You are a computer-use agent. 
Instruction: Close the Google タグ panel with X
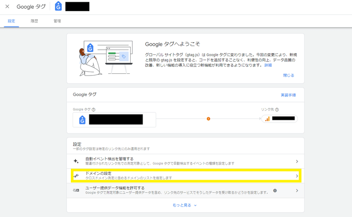click(7, 7)
